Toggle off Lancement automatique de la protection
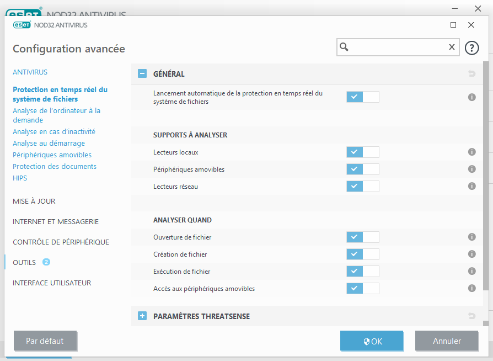This screenshot has height=361, width=493. click(362, 97)
